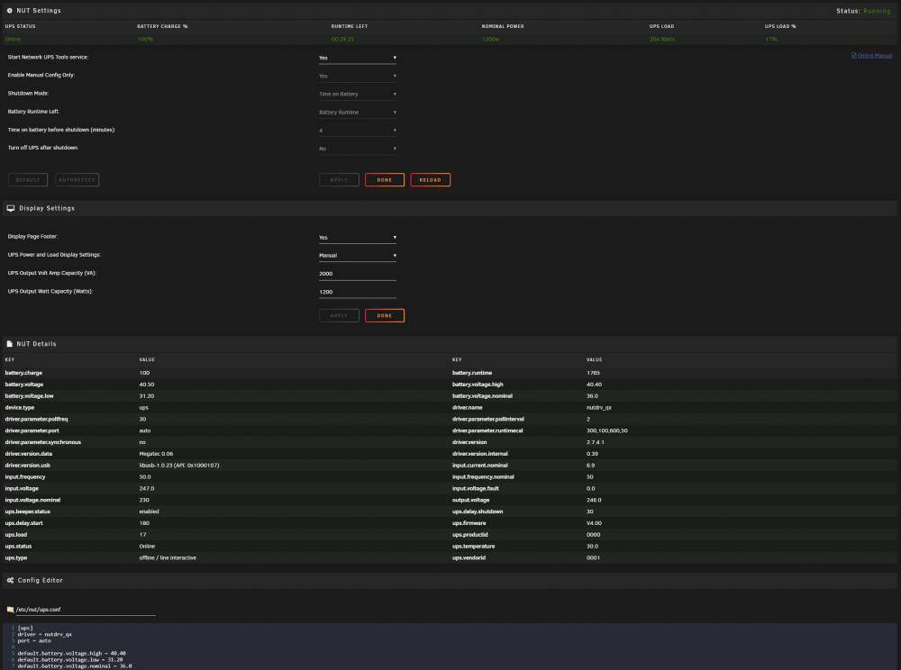Click the battery.runtime value 1765

[593, 373]
